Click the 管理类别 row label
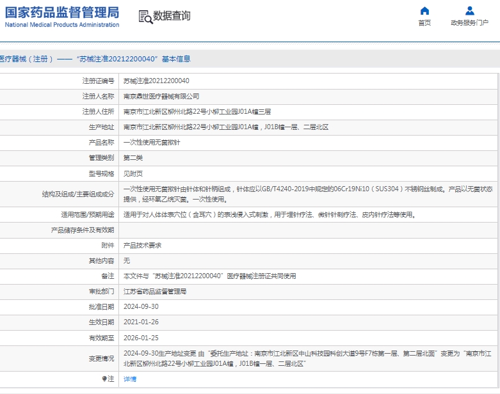The height and width of the screenshot is (394, 500). pos(101,157)
